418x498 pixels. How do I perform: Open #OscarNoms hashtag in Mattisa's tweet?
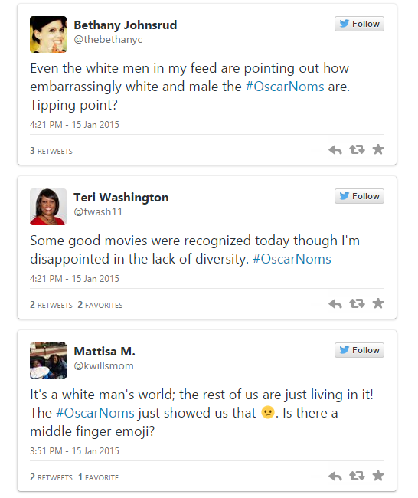pos(95,413)
